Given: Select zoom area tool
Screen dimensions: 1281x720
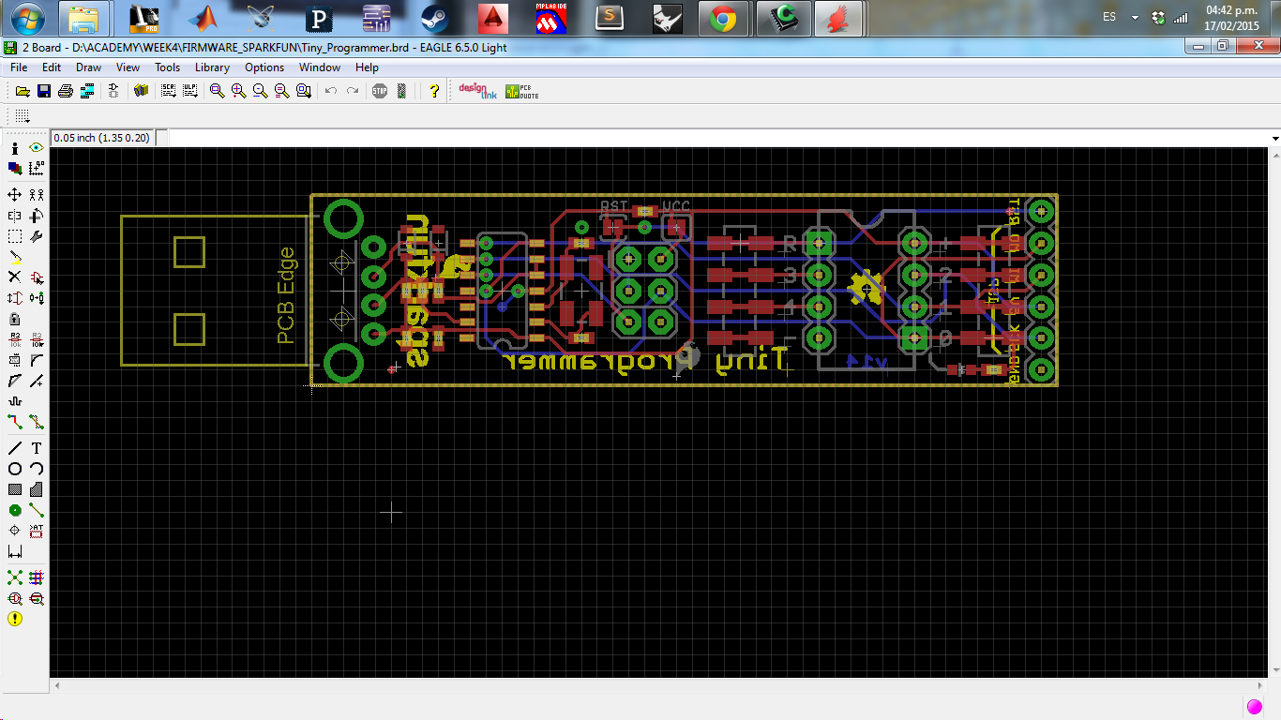Looking at the screenshot, I should pyautogui.click(x=304, y=91).
